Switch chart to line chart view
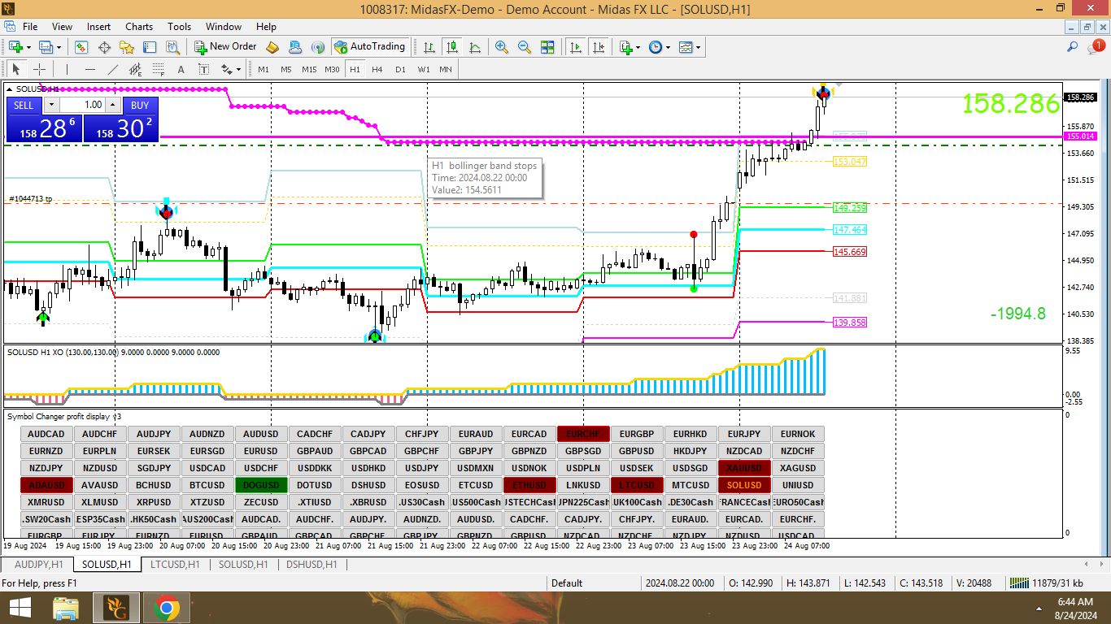This screenshot has width=1111, height=624. (475, 47)
